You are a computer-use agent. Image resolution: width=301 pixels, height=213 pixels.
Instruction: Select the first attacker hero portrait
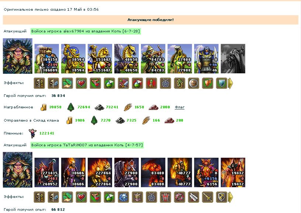pyautogui.click(x=18, y=56)
